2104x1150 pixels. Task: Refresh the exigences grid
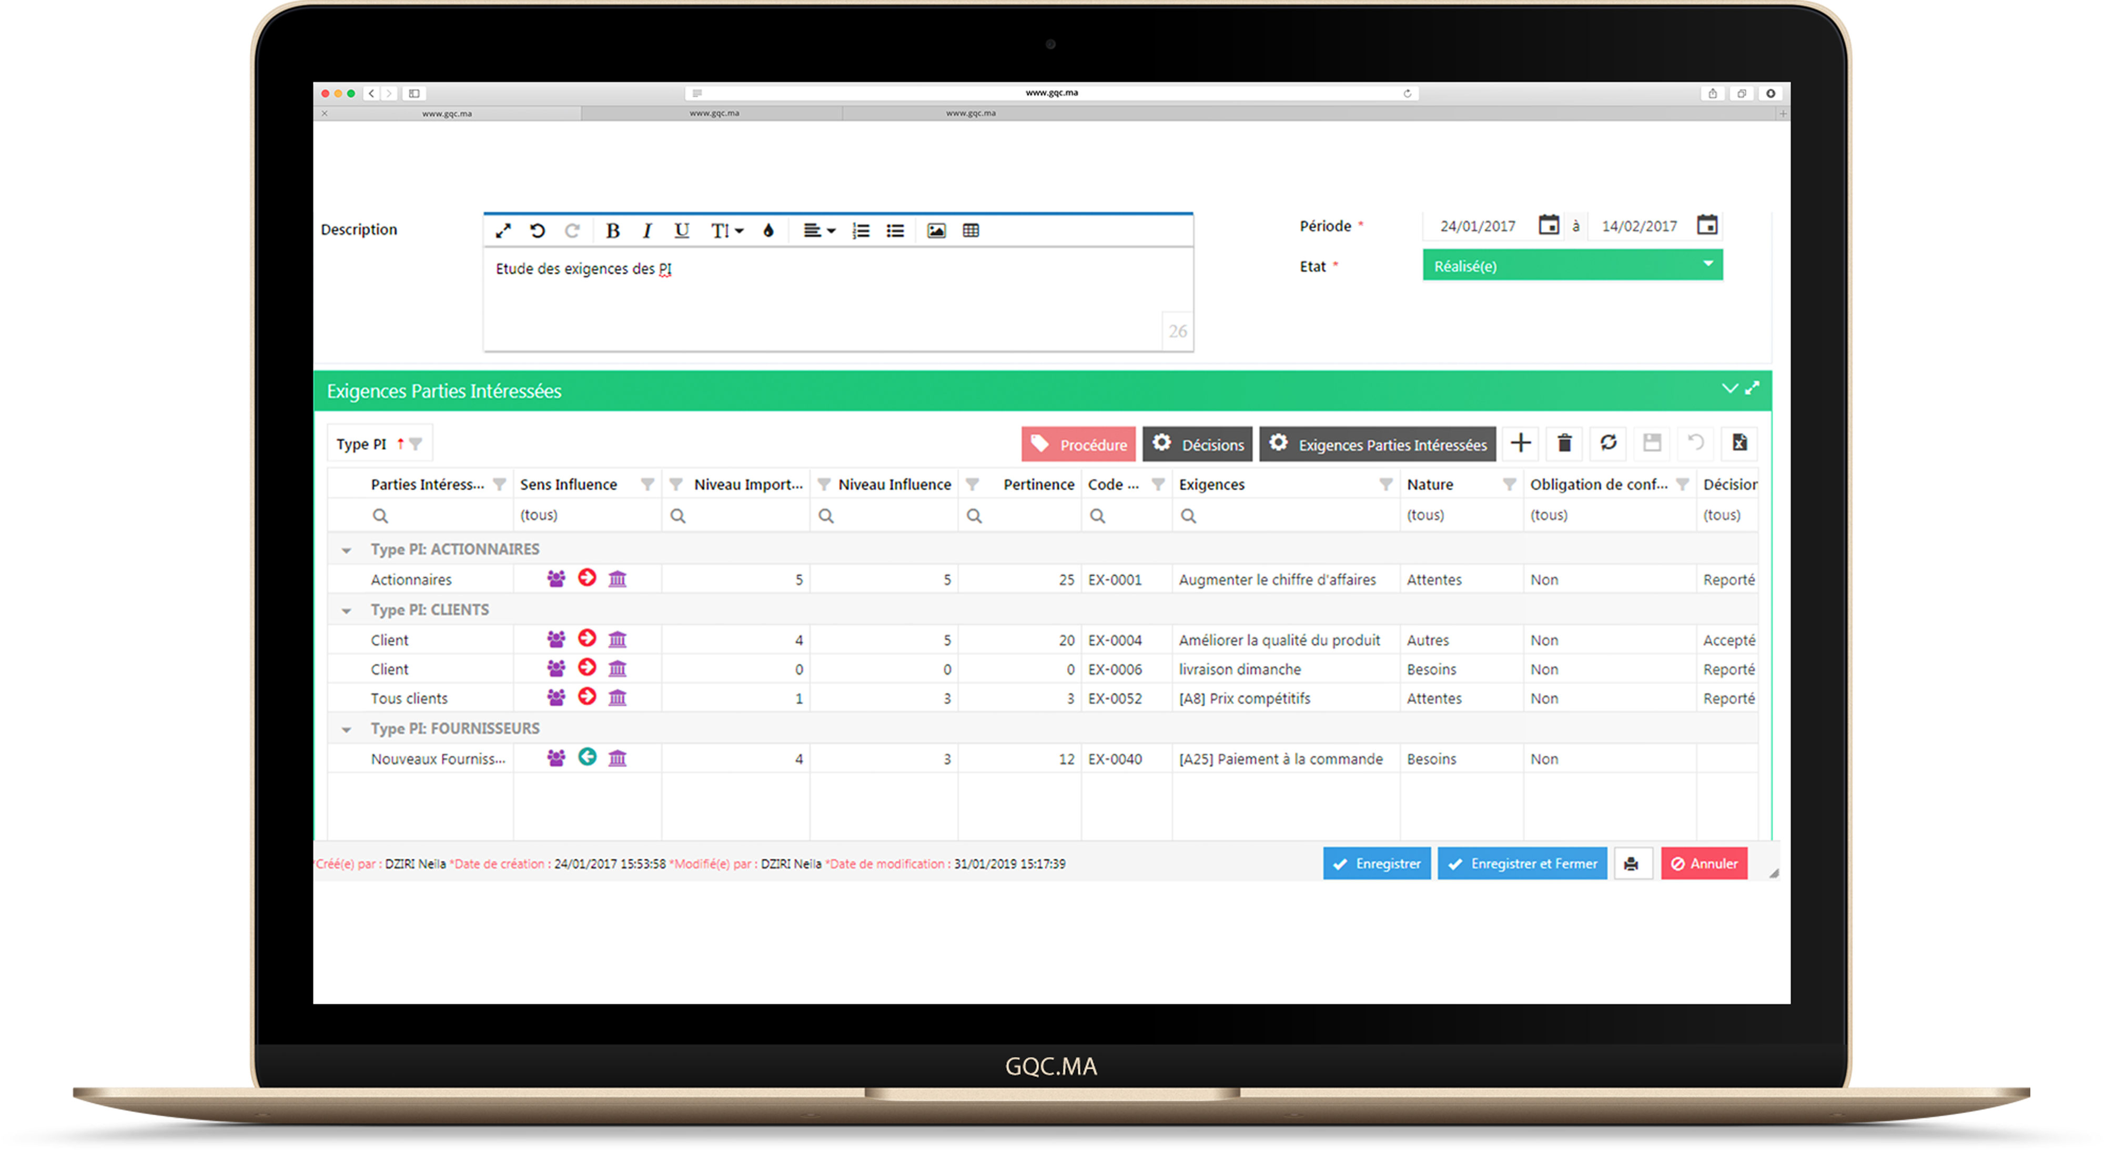coord(1608,443)
